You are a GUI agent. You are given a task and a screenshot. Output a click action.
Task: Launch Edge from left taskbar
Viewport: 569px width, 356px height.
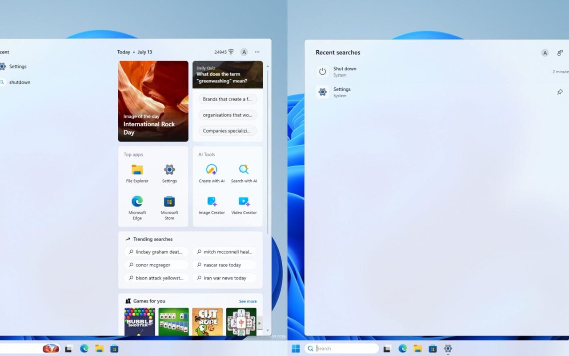(84, 348)
